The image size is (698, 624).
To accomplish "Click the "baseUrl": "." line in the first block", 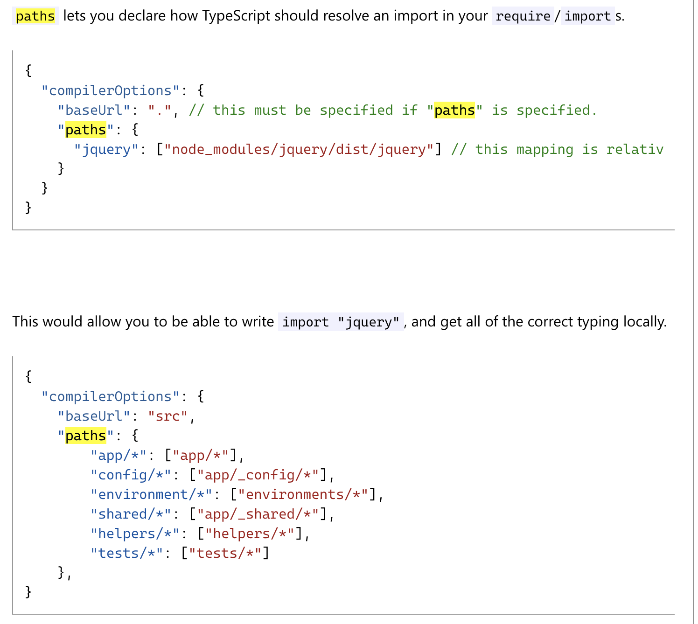I will [119, 110].
